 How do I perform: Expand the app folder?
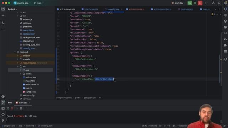21,70
